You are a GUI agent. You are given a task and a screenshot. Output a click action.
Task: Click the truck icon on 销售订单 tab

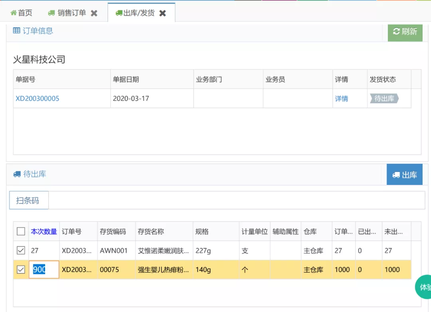[51, 13]
